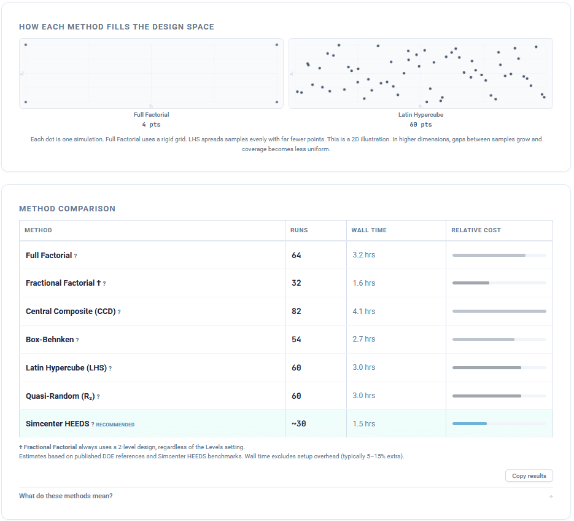Select the 82 runs value for CCD

coord(297,311)
